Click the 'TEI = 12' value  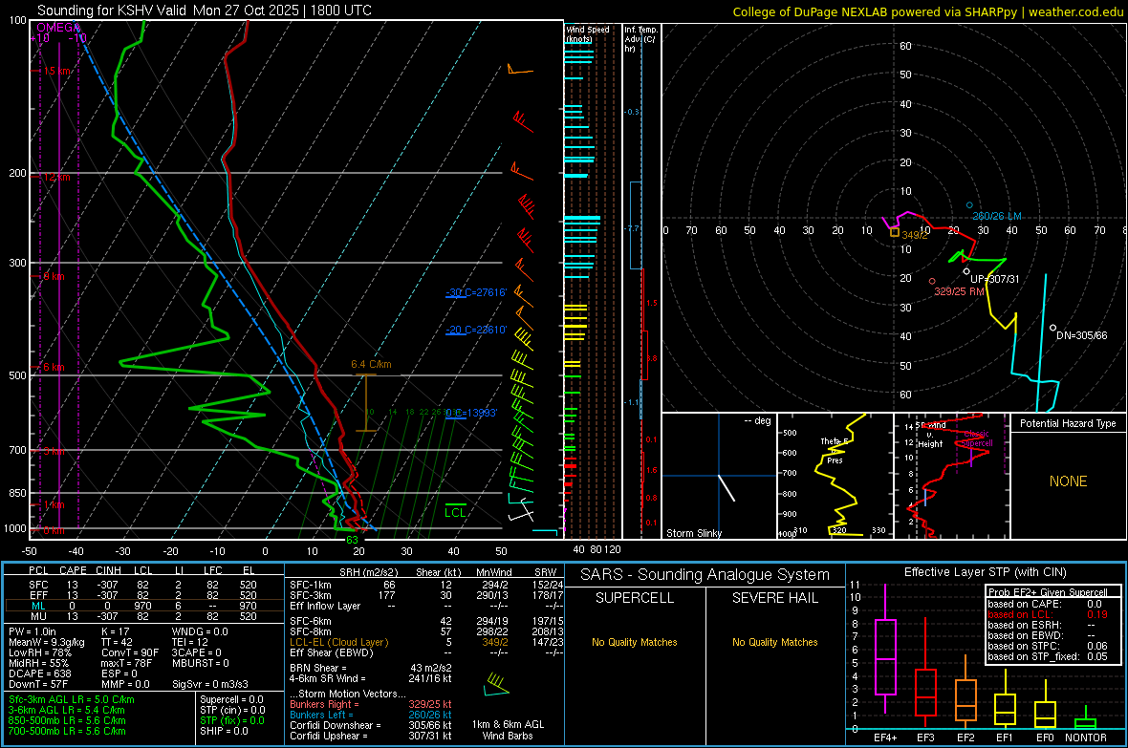(x=190, y=642)
